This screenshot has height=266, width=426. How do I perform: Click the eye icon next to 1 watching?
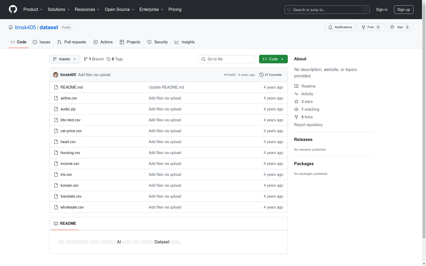[x=296, y=109]
